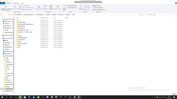Click Copy path (Скопировать путь)
The image size is (177, 99).
click(x=28, y=8)
